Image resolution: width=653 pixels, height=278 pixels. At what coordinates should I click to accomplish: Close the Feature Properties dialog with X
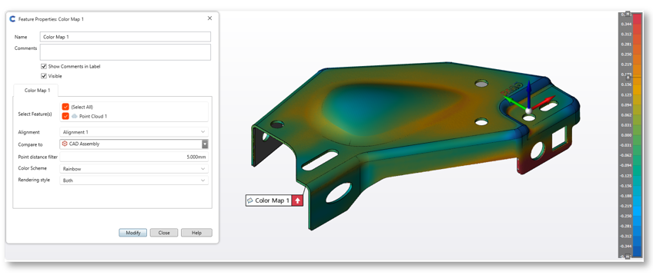pyautogui.click(x=209, y=18)
